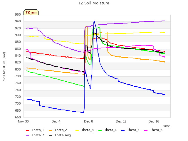This screenshot has height=141, width=188.
Task: Click the blue Theta_5 peak near 940
Action: click(x=94, y=21)
